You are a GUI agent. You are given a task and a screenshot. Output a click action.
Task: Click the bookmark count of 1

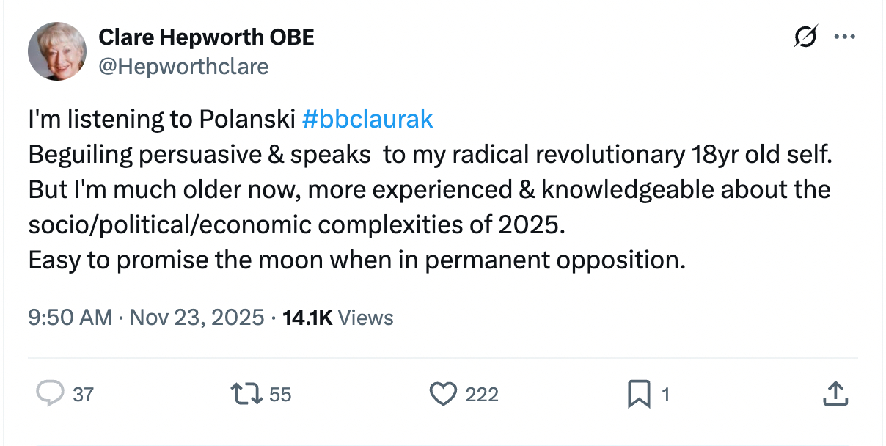[666, 395]
